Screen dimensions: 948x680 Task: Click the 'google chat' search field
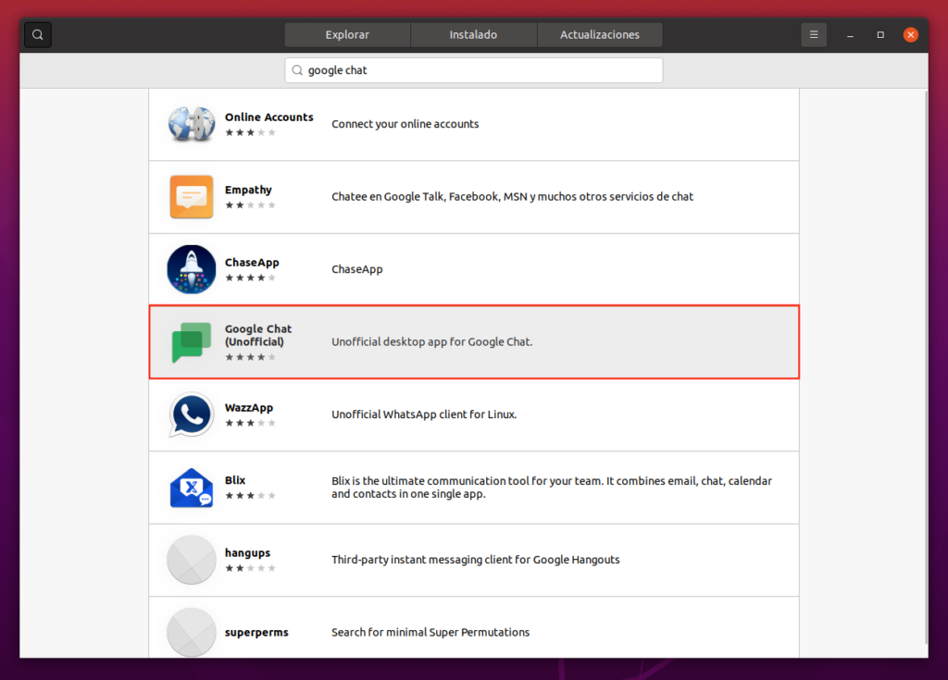473,70
